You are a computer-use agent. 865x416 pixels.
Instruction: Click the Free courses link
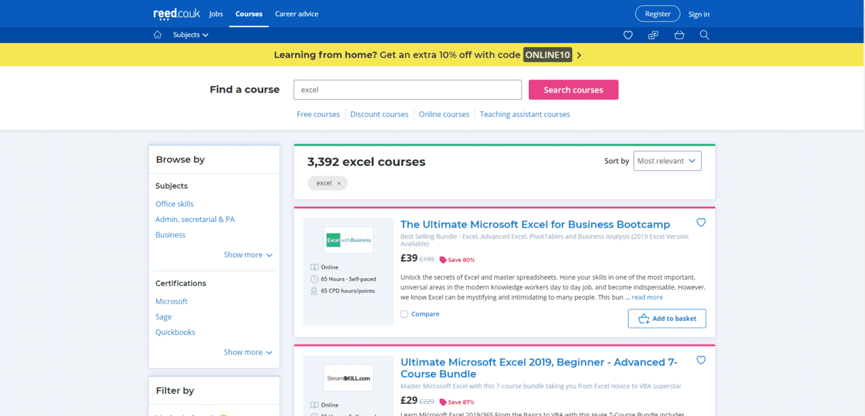pos(318,115)
